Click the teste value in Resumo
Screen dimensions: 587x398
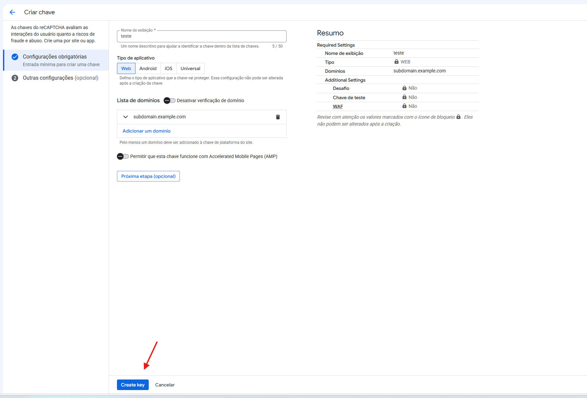(x=399, y=53)
